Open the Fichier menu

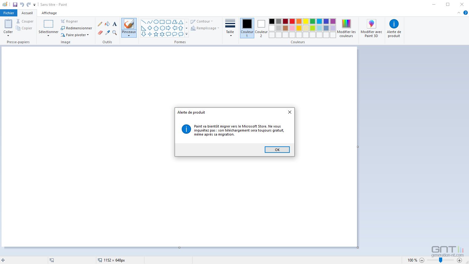click(x=9, y=13)
